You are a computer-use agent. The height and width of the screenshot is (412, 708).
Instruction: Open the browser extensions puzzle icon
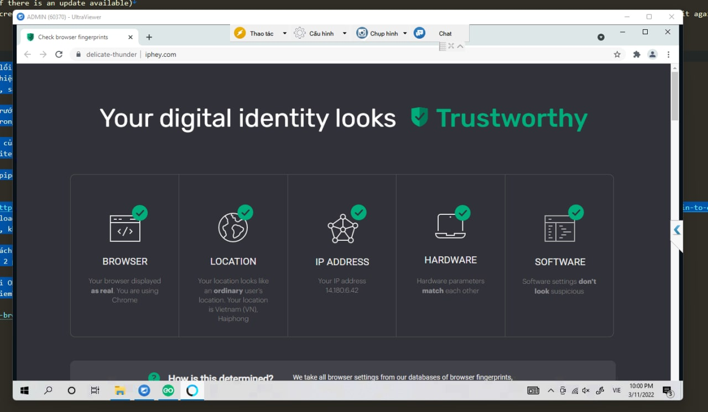pos(637,55)
